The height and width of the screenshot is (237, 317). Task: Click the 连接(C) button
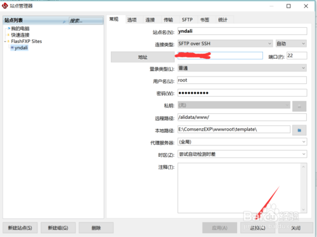click(x=257, y=228)
